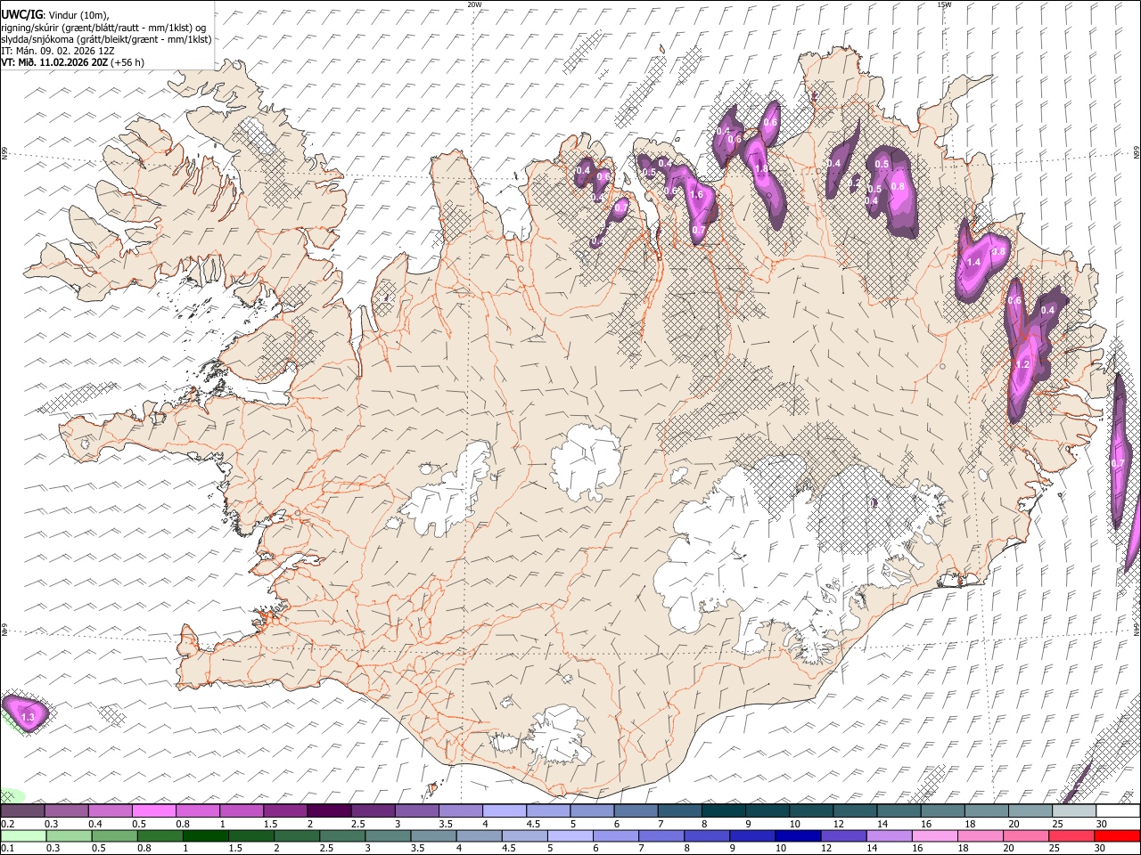Click the '4.5' label in lower legend row
Screen dimensions: 1141x855
click(509, 848)
